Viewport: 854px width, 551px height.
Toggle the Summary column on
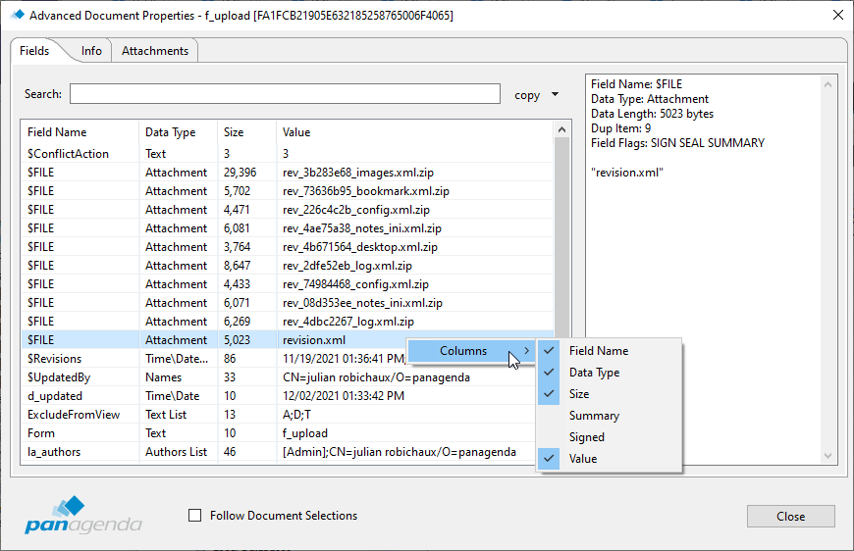[594, 416]
